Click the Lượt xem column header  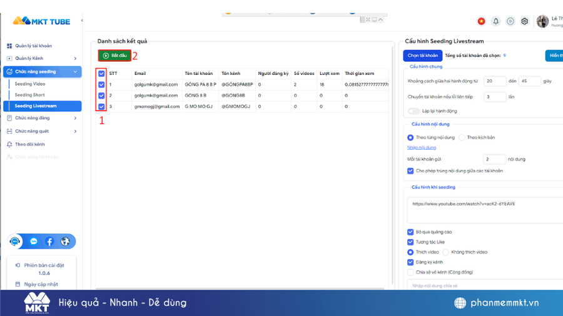click(x=329, y=74)
